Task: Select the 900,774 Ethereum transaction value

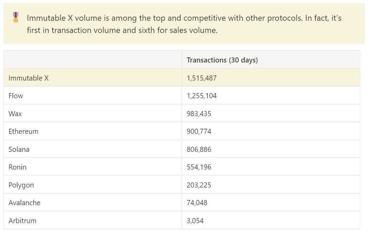Action: point(199,131)
